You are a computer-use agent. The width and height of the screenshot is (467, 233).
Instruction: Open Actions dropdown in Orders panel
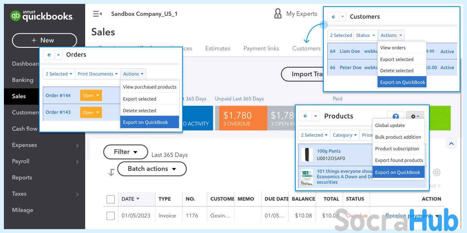(133, 74)
